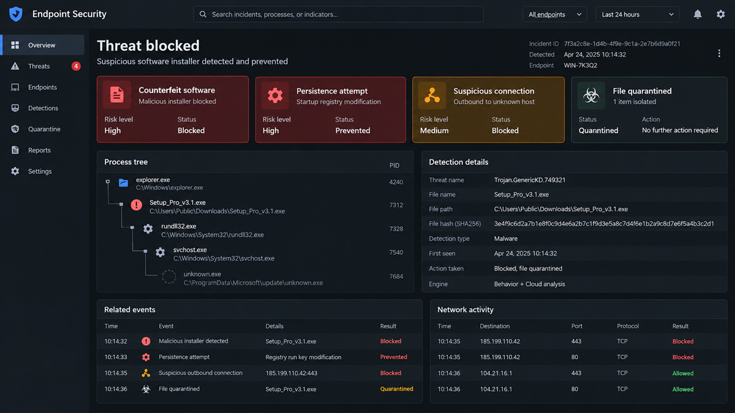Viewport: 735px width, 413px height.
Task: Click the Prevented result in Related events
Action: pyautogui.click(x=394, y=357)
